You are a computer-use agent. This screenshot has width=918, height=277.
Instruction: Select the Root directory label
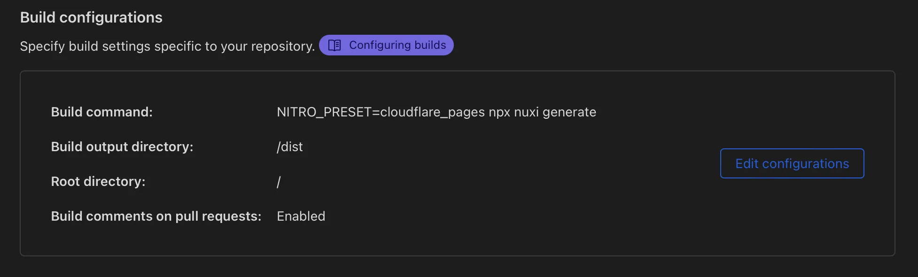pos(98,181)
